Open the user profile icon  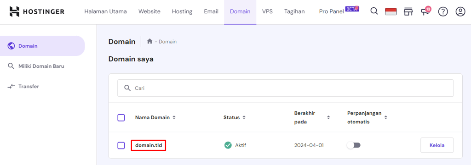[x=460, y=11]
